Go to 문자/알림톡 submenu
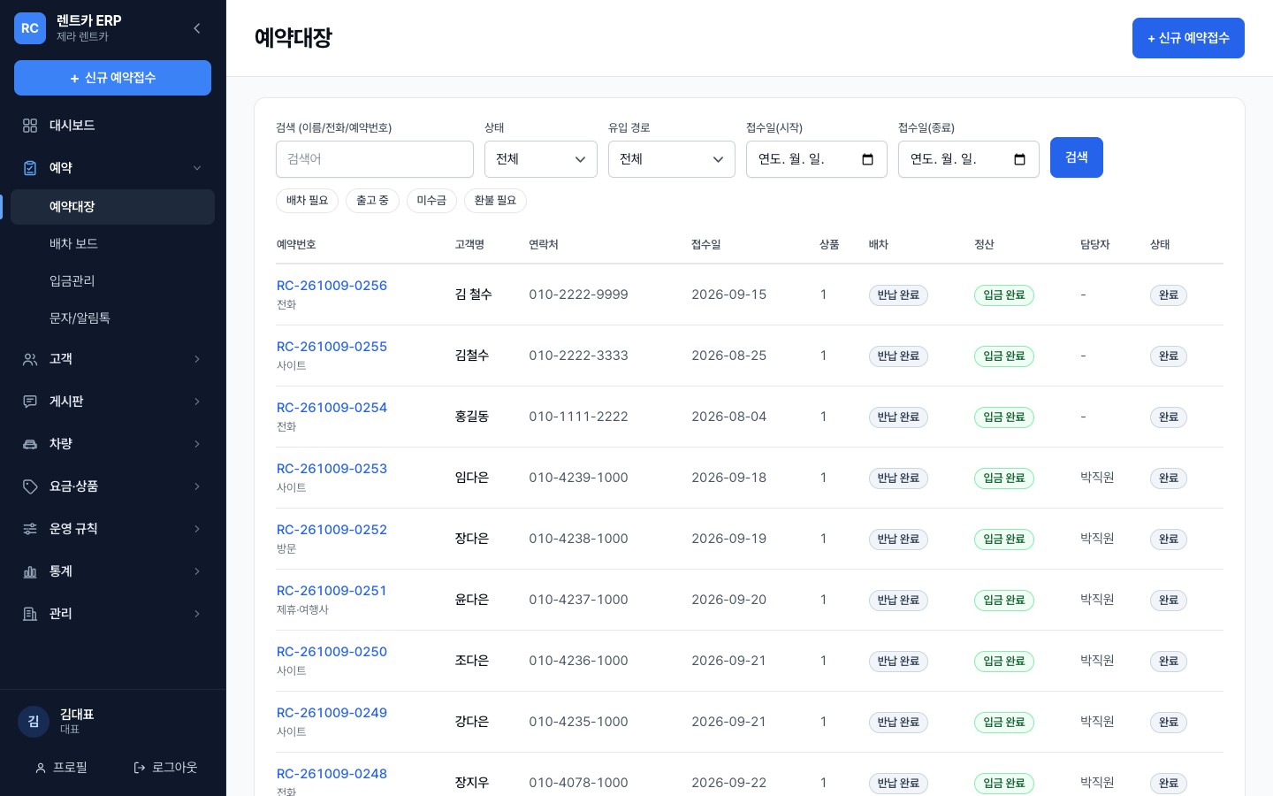1273x796 pixels. [x=112, y=318]
